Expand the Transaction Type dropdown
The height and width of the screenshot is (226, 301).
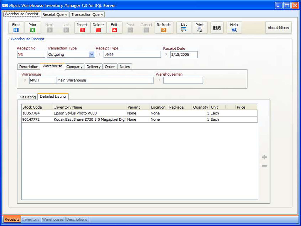click(x=92, y=54)
